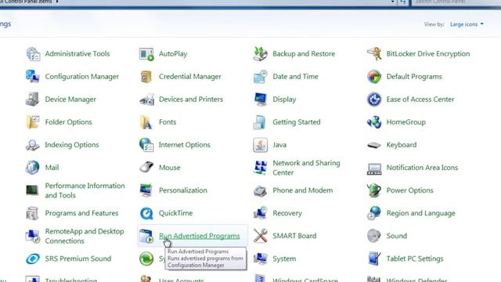Click the Run Advertised Programs link
This screenshot has height=282, width=501.
(x=200, y=236)
